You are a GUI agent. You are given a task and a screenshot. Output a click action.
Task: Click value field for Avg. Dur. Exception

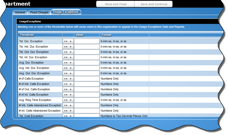click(87, 63)
